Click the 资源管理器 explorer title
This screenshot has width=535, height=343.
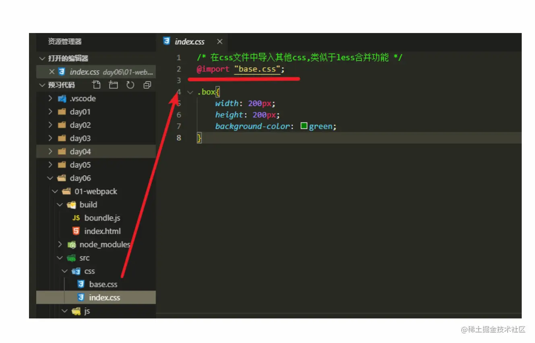tap(65, 41)
